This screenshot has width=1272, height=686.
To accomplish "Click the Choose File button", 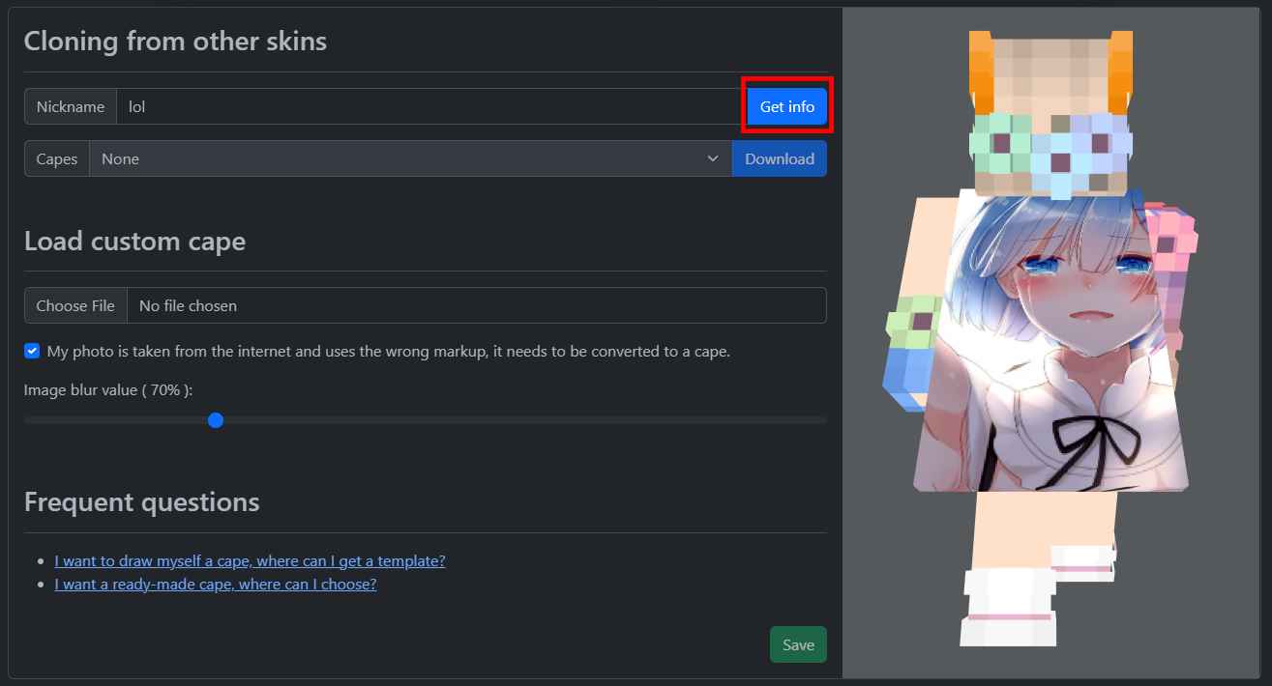I will click(75, 305).
